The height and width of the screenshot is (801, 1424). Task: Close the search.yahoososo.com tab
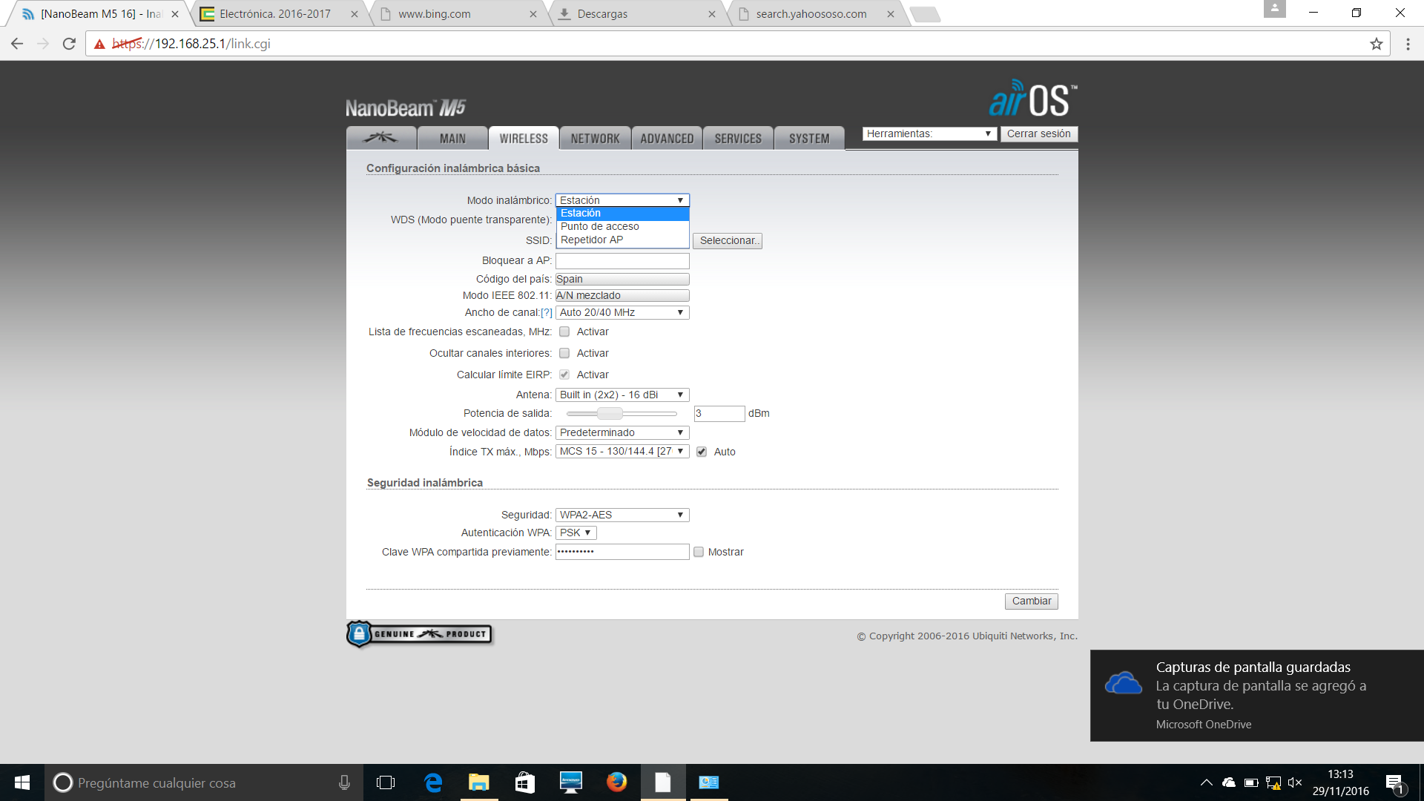click(x=891, y=14)
